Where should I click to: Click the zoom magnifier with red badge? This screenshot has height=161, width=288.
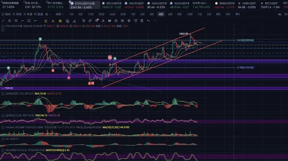coord(97,21)
